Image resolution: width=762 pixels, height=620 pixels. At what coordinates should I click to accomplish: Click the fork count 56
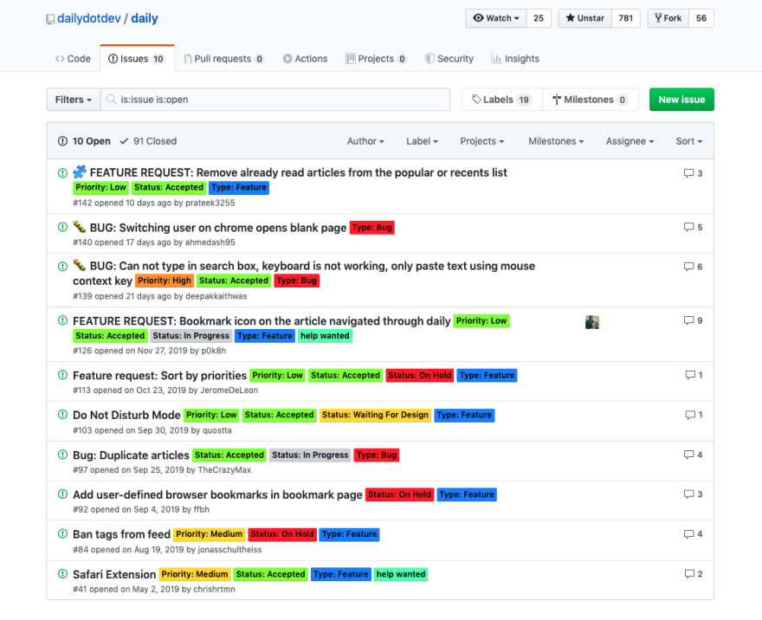tap(701, 18)
